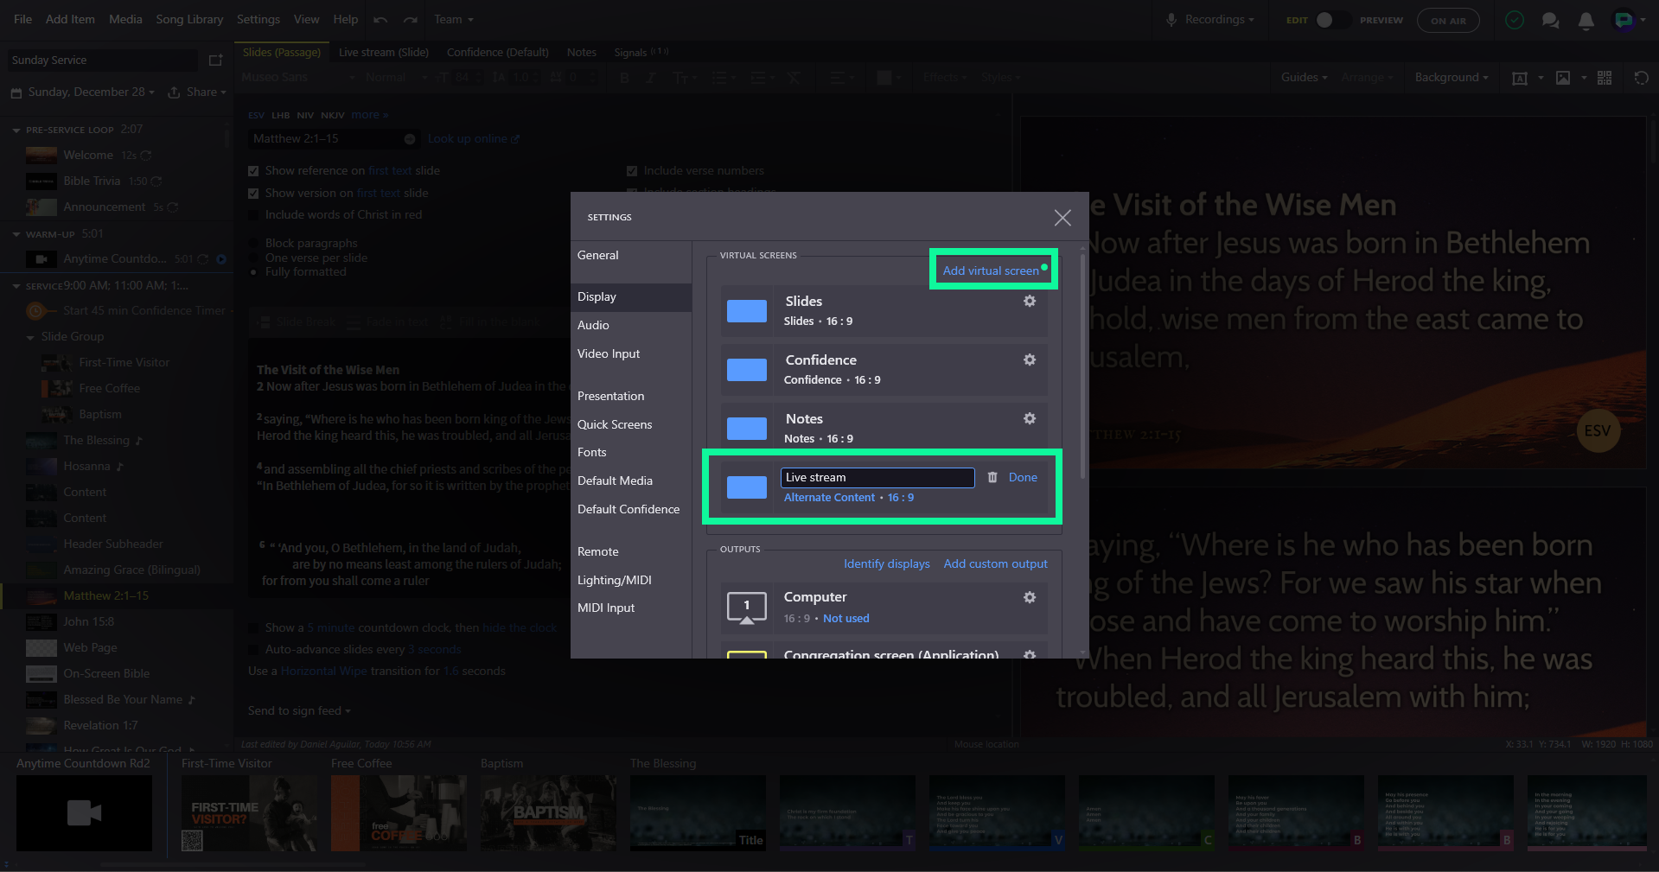Open the text color swatch in toolbar
The image size is (1659, 872).
(884, 78)
